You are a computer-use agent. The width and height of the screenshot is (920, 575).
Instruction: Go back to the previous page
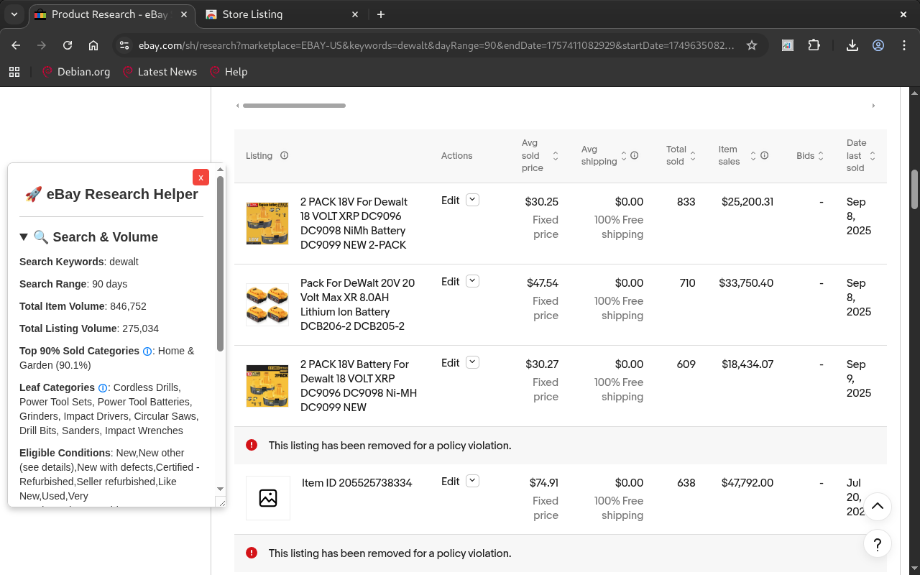coord(16,45)
